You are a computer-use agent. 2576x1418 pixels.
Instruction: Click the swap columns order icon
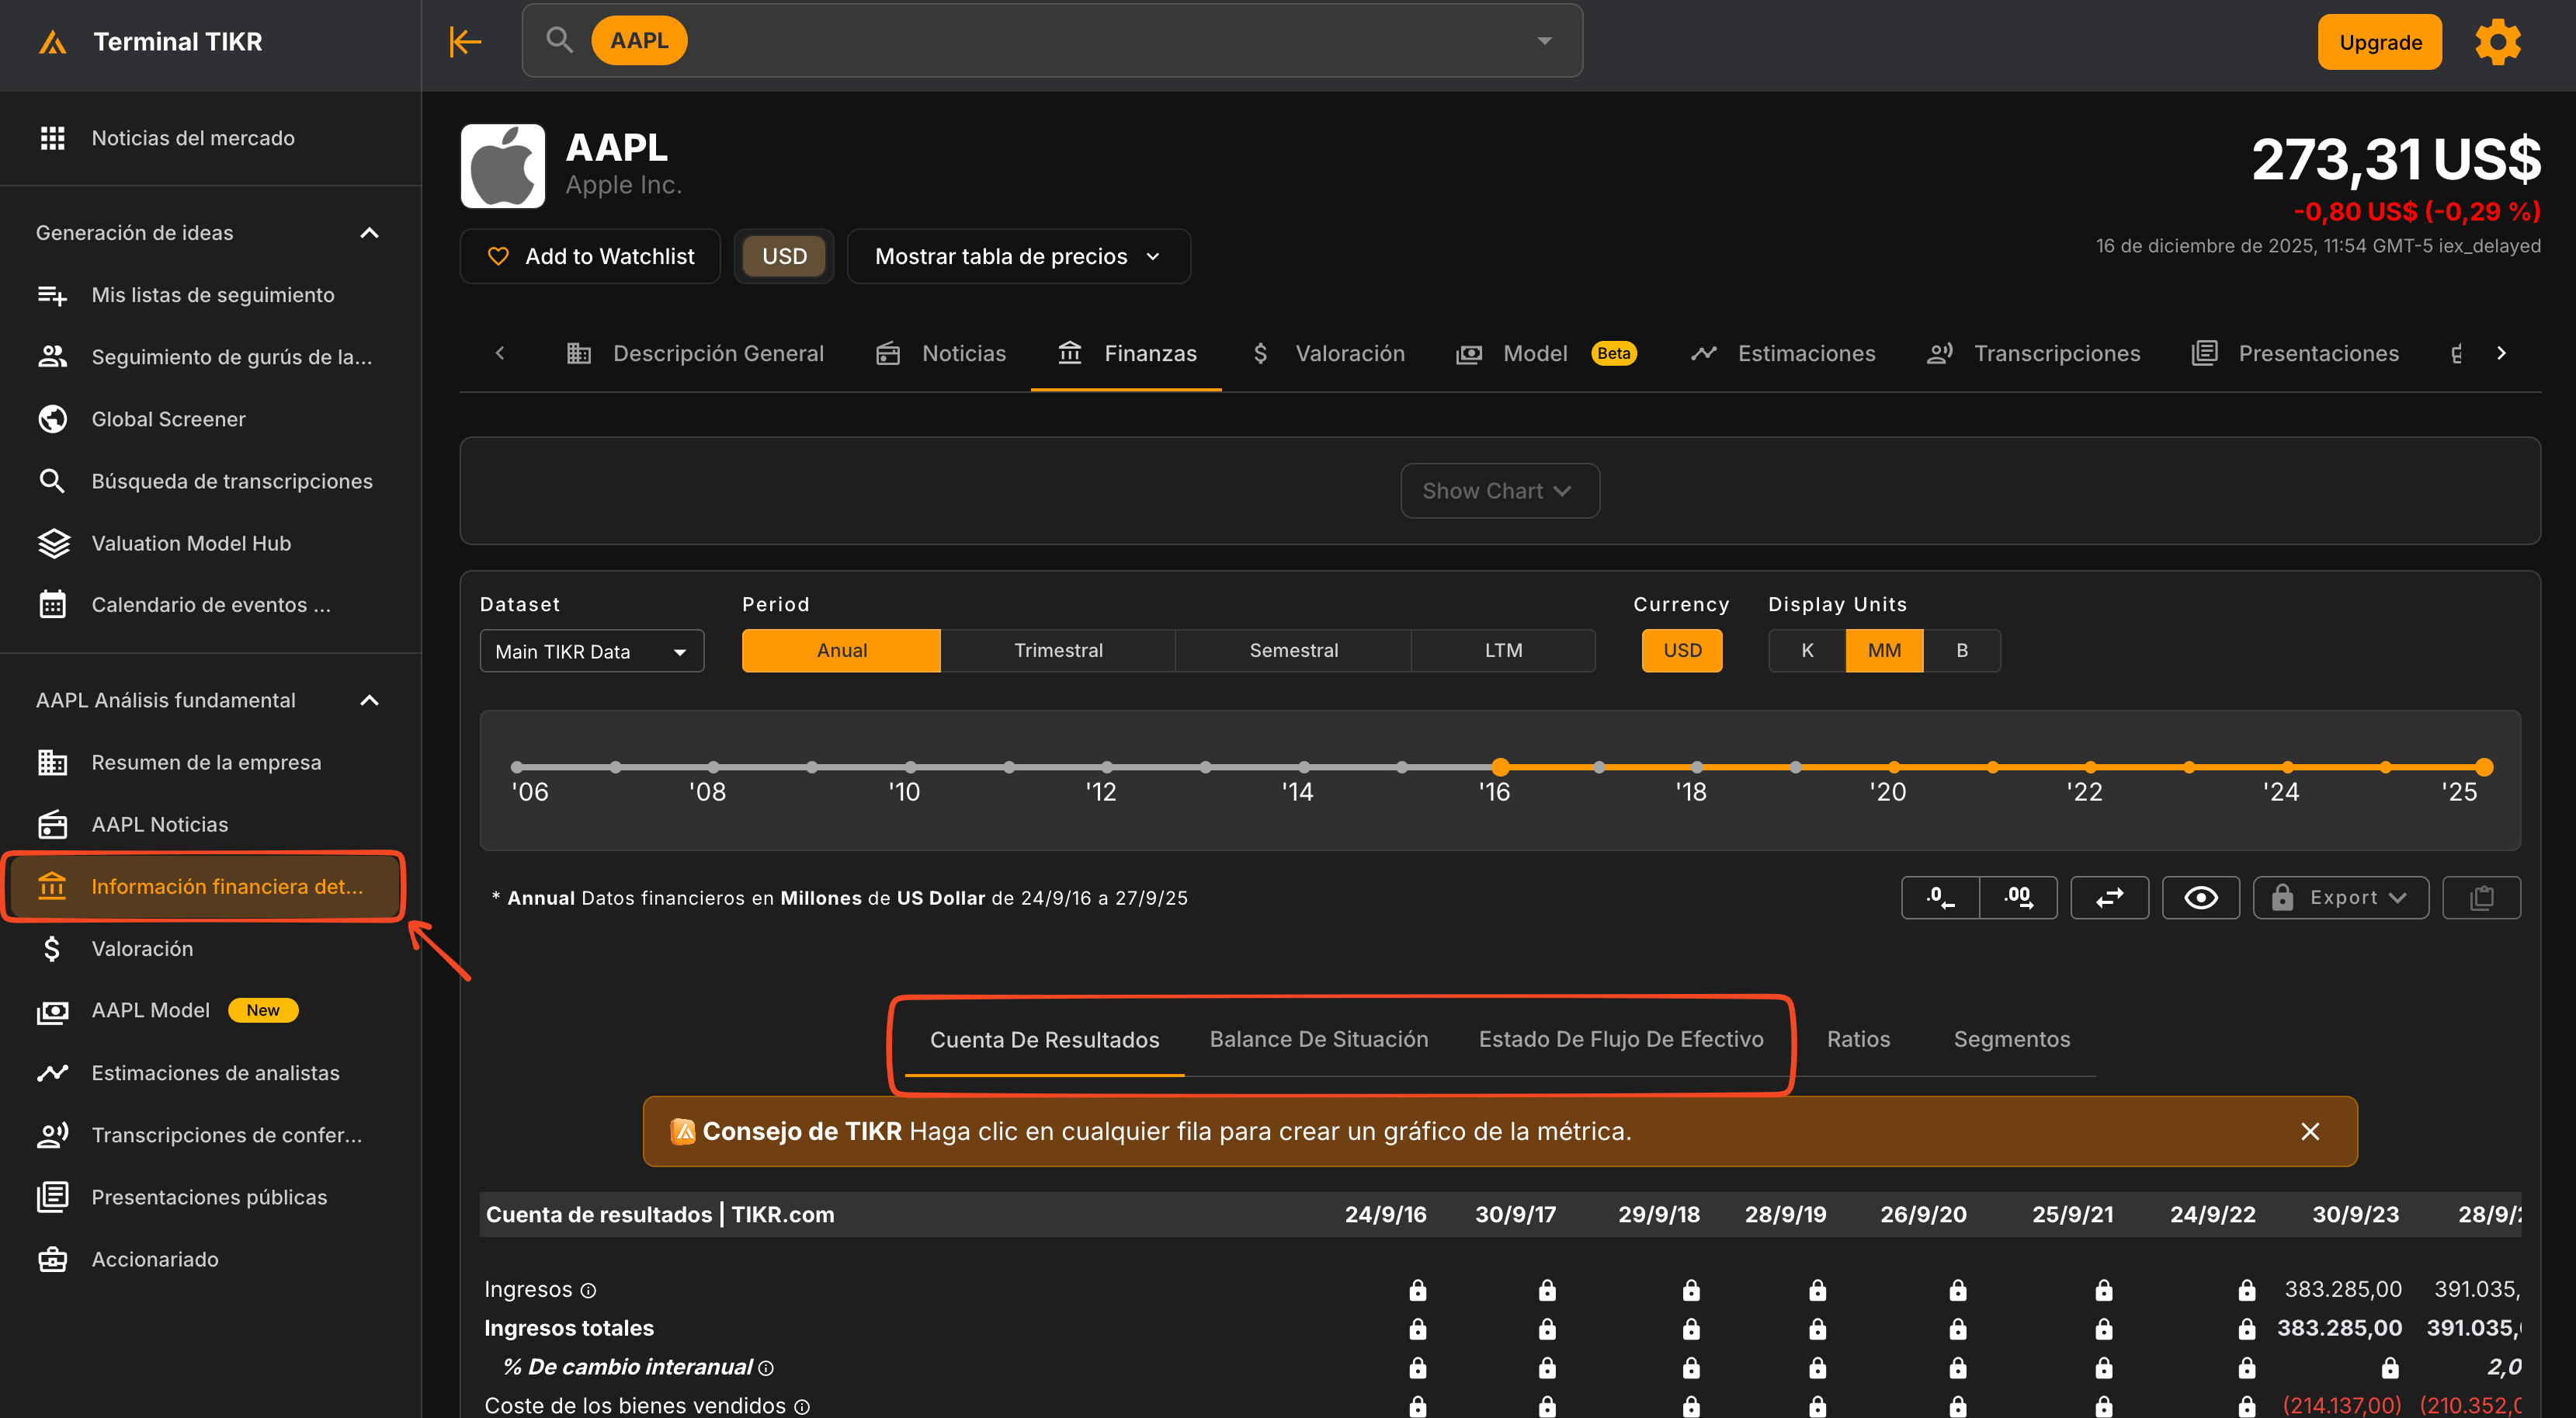(2109, 897)
